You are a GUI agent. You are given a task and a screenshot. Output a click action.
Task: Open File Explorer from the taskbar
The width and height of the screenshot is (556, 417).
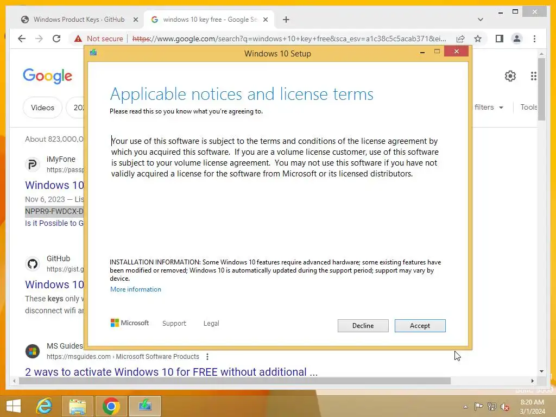pos(78,406)
